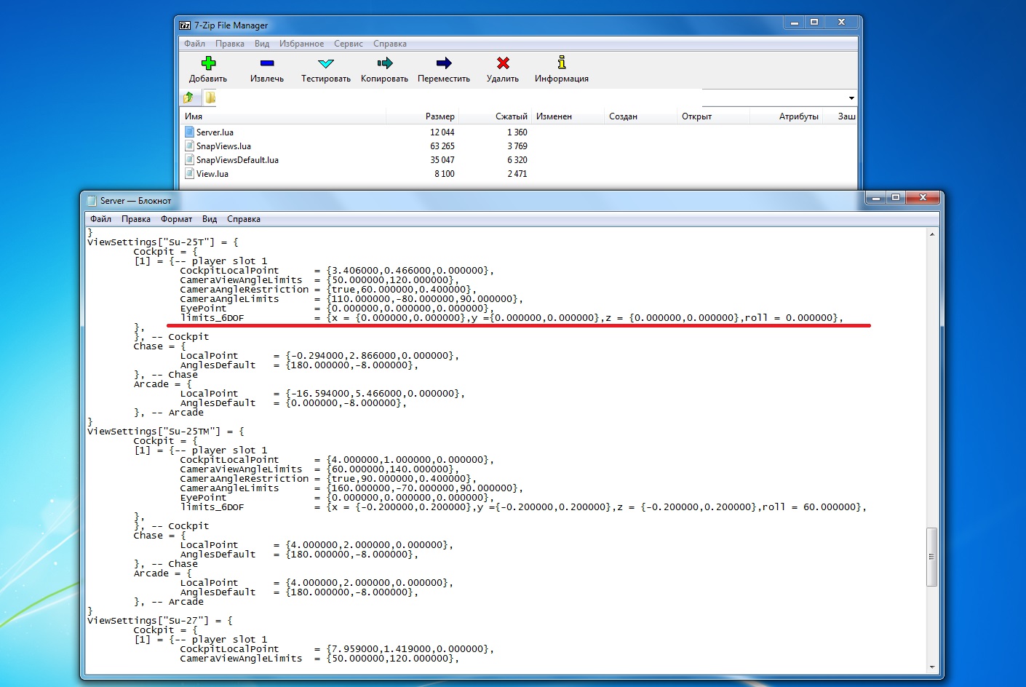
Task: Click the View.lua file icon
Action: tap(190, 173)
